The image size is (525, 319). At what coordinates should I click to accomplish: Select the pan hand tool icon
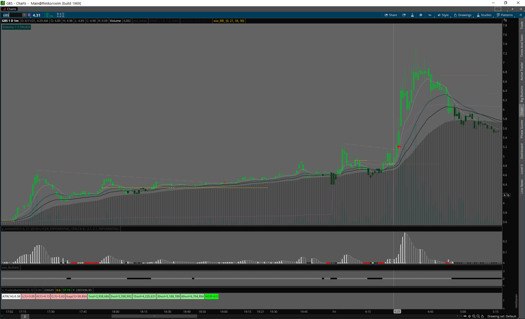(x=483, y=316)
